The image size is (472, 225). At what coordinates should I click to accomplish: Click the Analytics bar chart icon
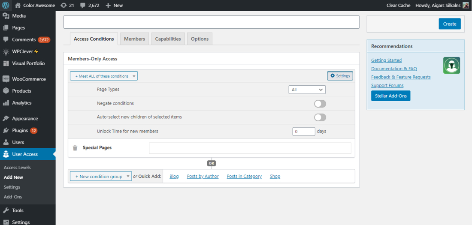6,103
